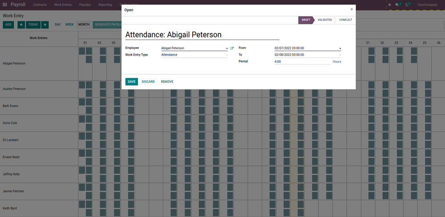Close the Open dialog with X

pos(351,9)
